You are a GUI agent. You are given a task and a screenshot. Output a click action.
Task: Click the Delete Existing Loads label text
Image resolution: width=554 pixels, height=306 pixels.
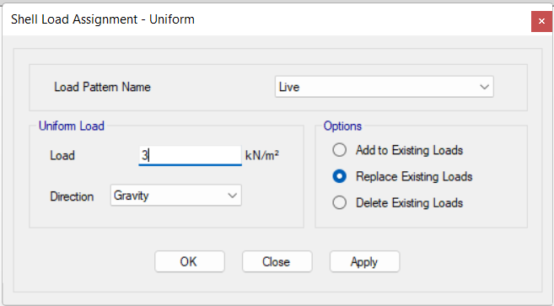(x=409, y=203)
